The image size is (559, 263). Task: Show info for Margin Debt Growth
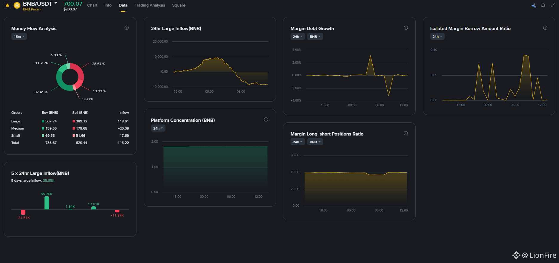pos(406,28)
